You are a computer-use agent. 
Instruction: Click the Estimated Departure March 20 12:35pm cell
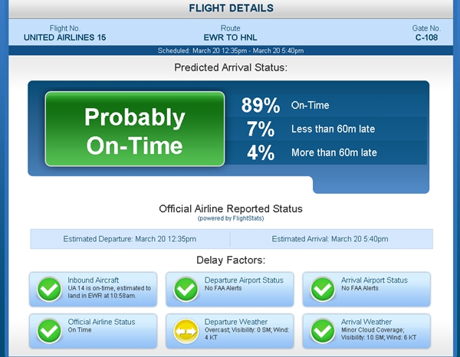(x=130, y=239)
